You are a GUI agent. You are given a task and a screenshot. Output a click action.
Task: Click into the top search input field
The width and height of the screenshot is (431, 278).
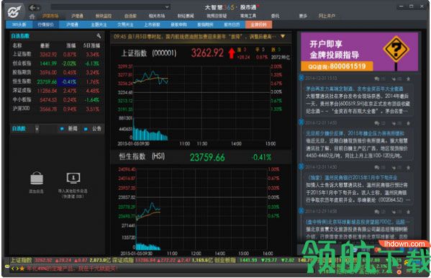pyautogui.click(x=108, y=7)
